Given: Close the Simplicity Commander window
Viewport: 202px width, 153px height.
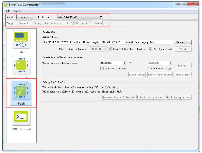Looking at the screenshot, I should 193,4.
